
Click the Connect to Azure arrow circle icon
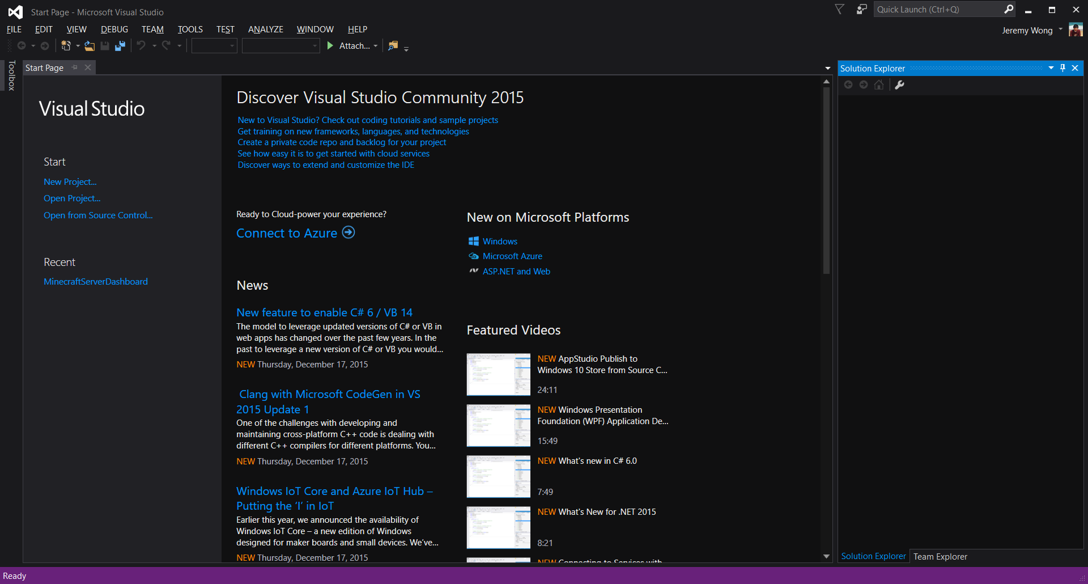pos(348,232)
